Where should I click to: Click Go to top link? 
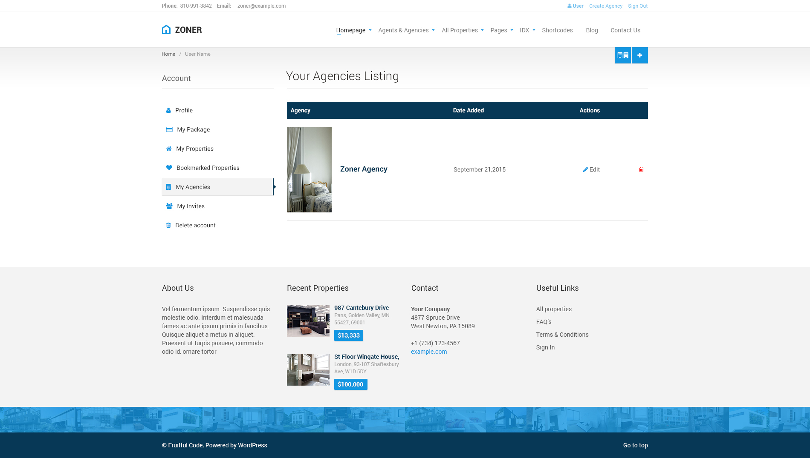(x=636, y=445)
